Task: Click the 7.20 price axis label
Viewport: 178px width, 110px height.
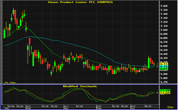Action: point(164,22)
